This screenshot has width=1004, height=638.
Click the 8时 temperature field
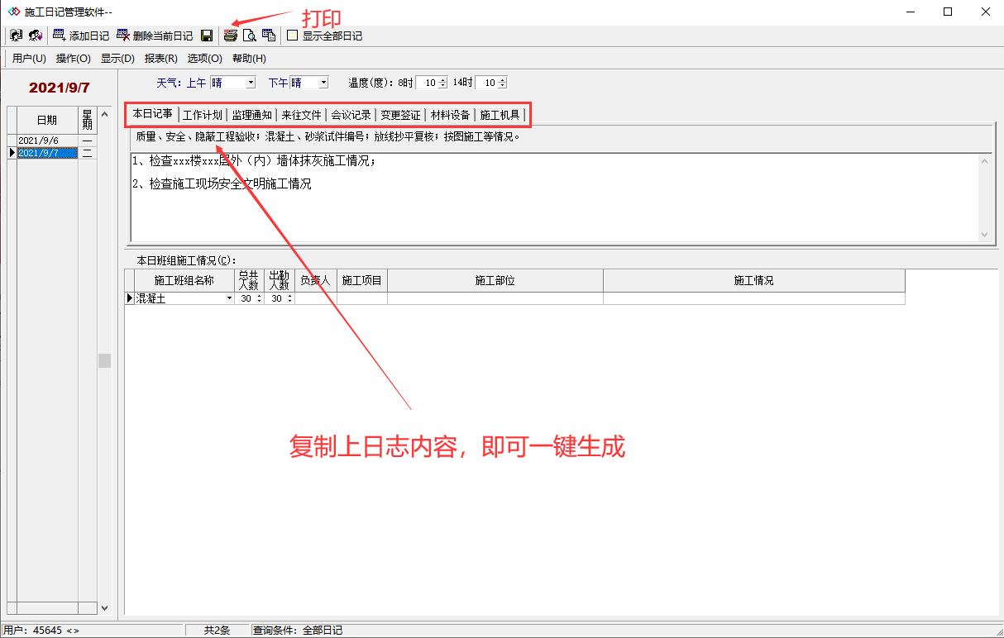(427, 83)
